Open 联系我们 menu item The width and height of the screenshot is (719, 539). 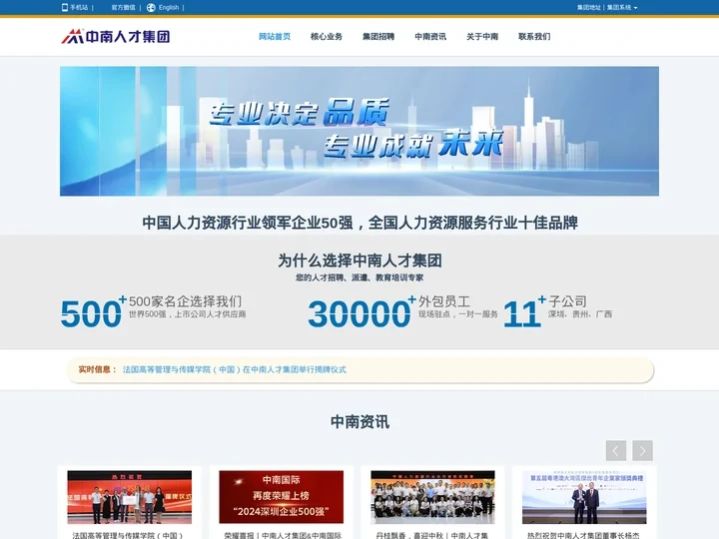pos(534,36)
